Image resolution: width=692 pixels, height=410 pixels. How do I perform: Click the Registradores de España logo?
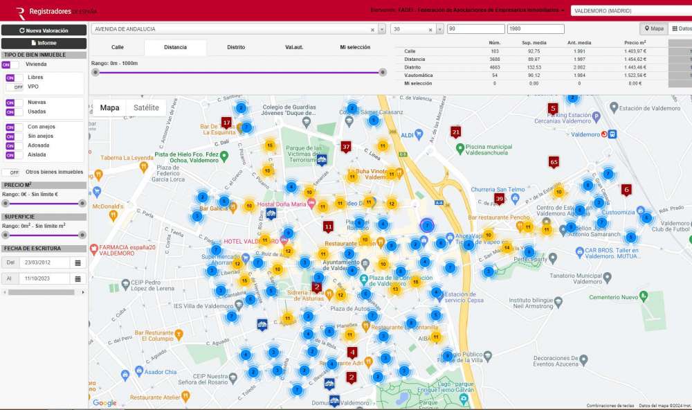click(x=57, y=12)
